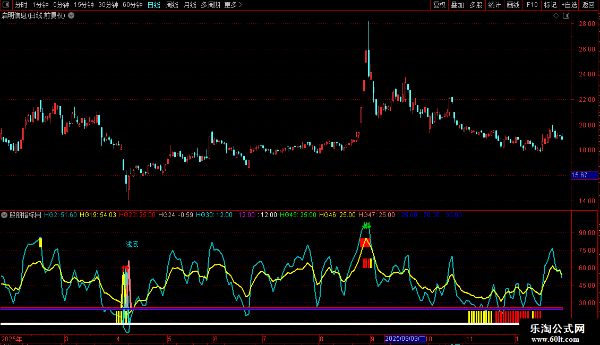Click the HG24: -0.59 indicator value

coord(176,215)
